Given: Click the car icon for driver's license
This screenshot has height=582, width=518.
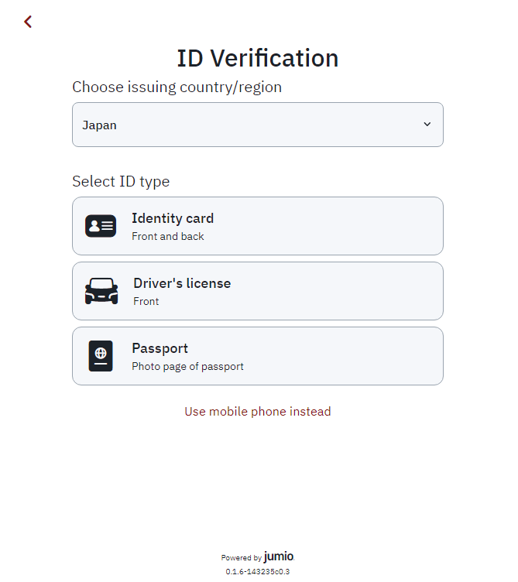Looking at the screenshot, I should [x=101, y=291].
